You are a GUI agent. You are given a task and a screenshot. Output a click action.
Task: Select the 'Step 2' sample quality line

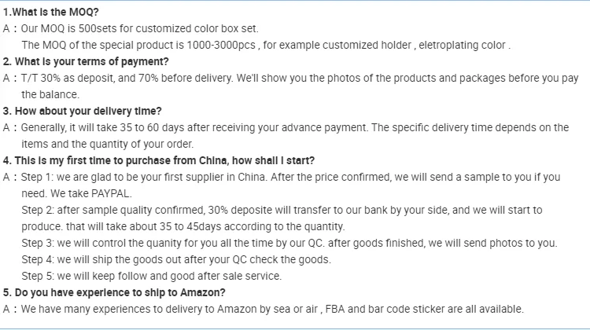(282, 210)
